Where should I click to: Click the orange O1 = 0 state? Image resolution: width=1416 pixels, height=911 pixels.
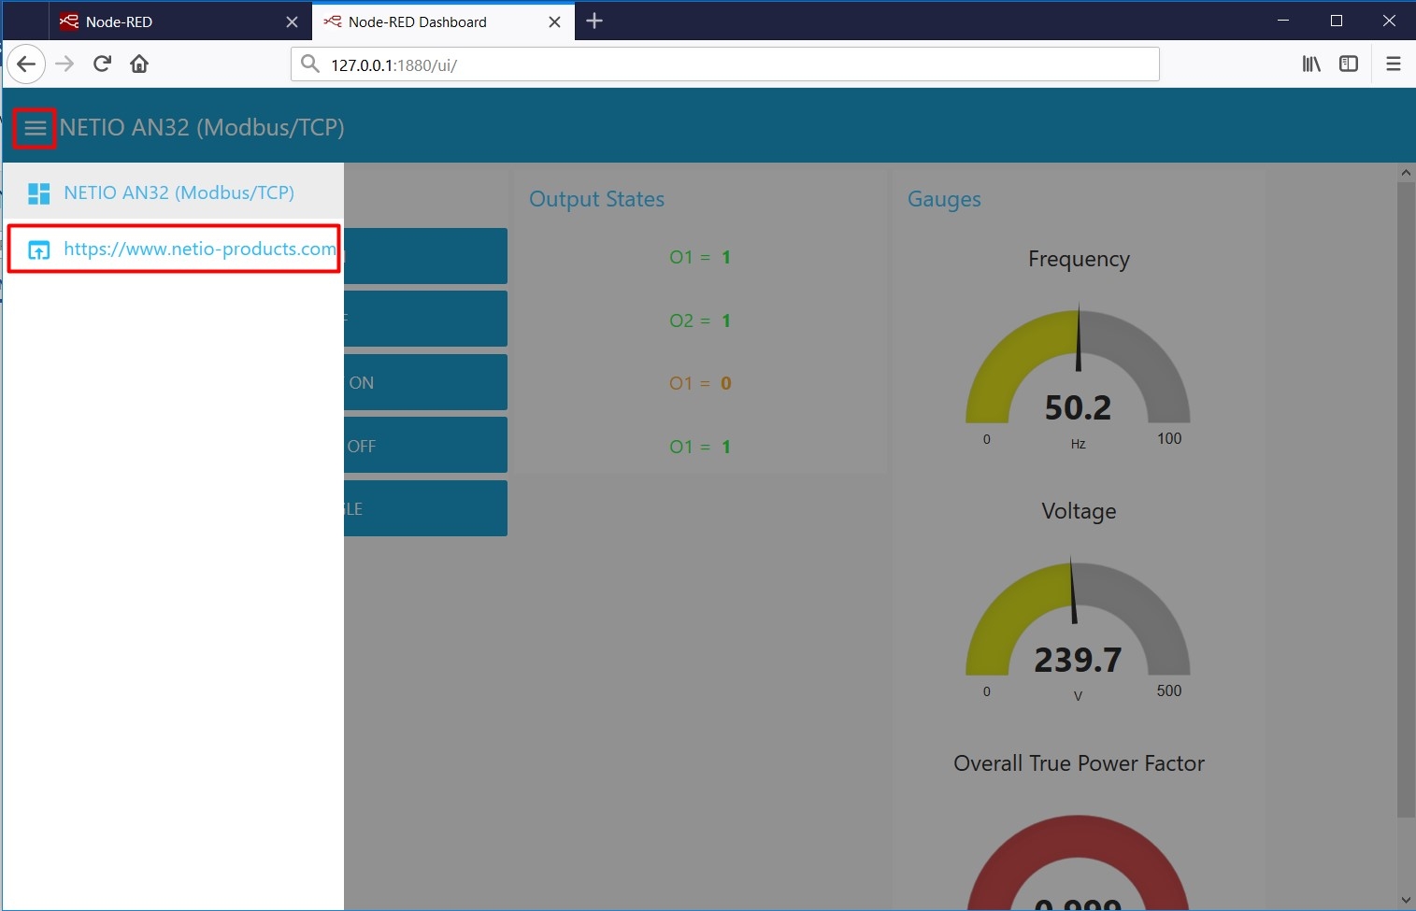[x=700, y=383]
